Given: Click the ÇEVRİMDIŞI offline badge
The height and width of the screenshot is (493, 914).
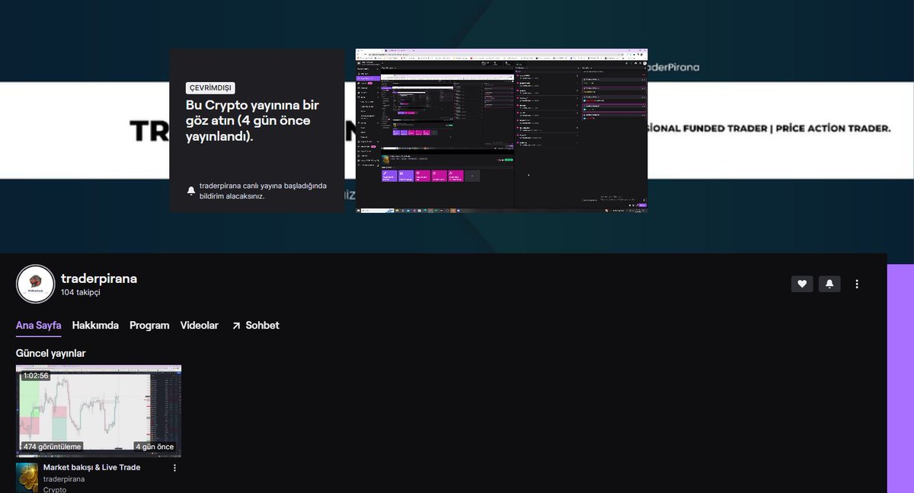Looking at the screenshot, I should tap(211, 87).
